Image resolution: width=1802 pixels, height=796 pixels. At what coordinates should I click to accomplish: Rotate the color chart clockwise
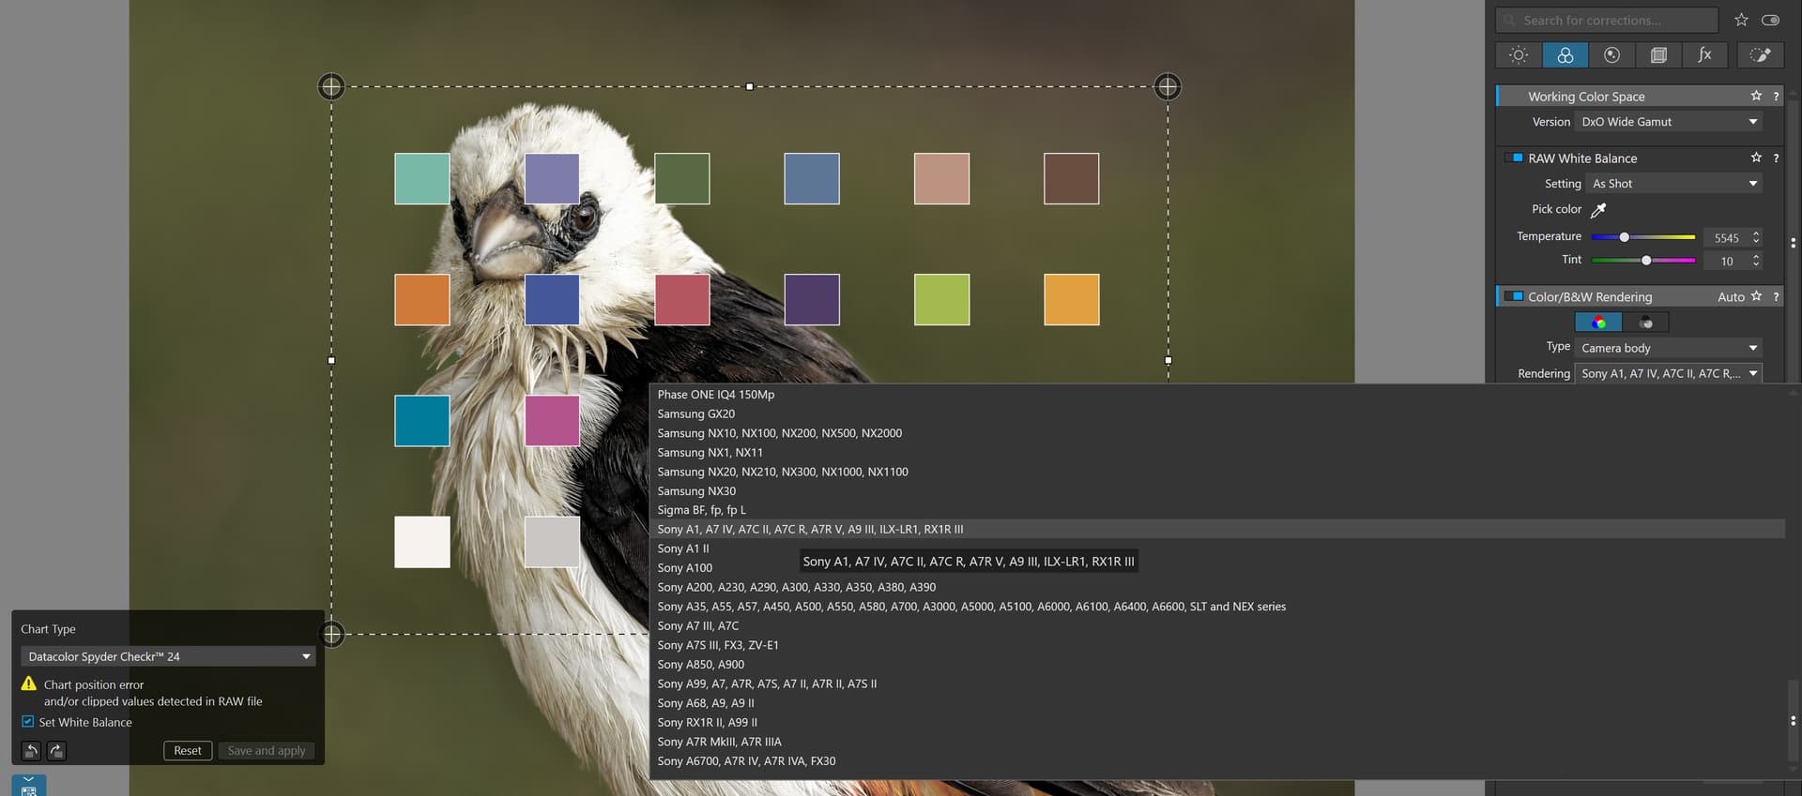click(x=56, y=751)
